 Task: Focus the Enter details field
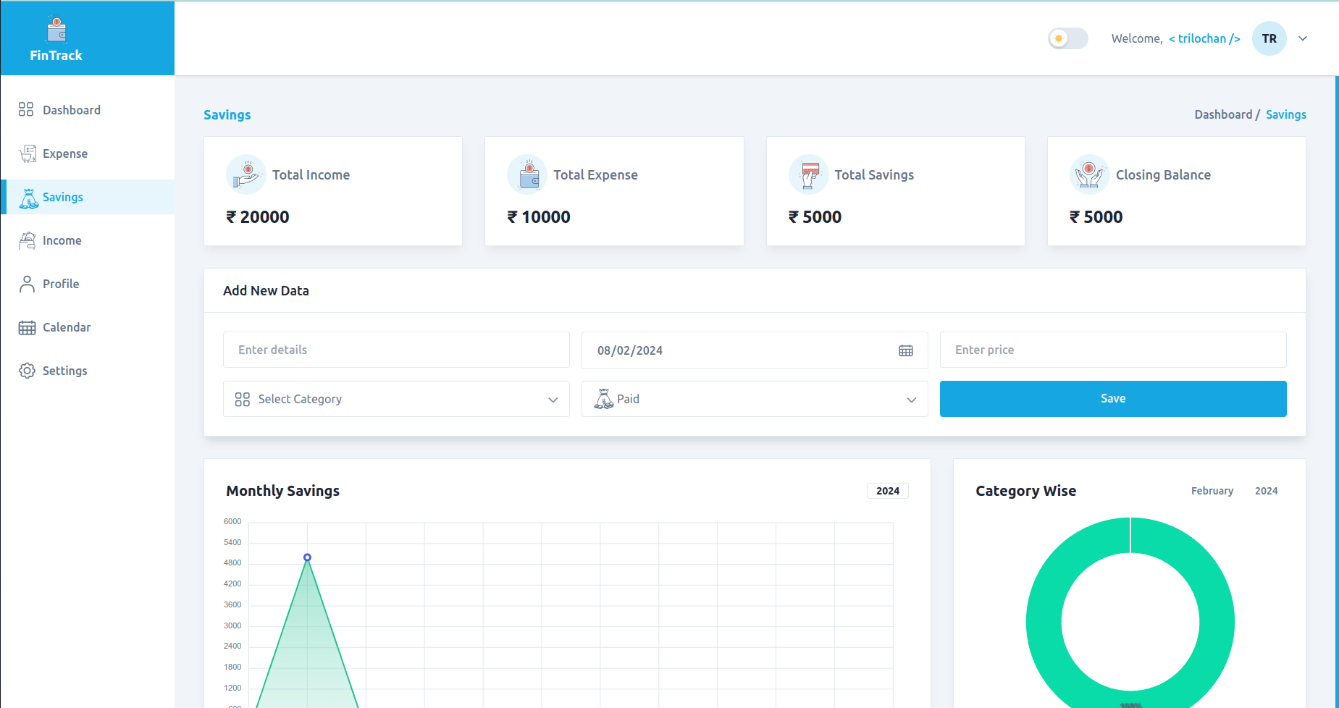(x=396, y=350)
